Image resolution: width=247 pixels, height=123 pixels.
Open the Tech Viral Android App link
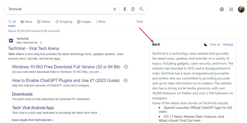pos(33,108)
